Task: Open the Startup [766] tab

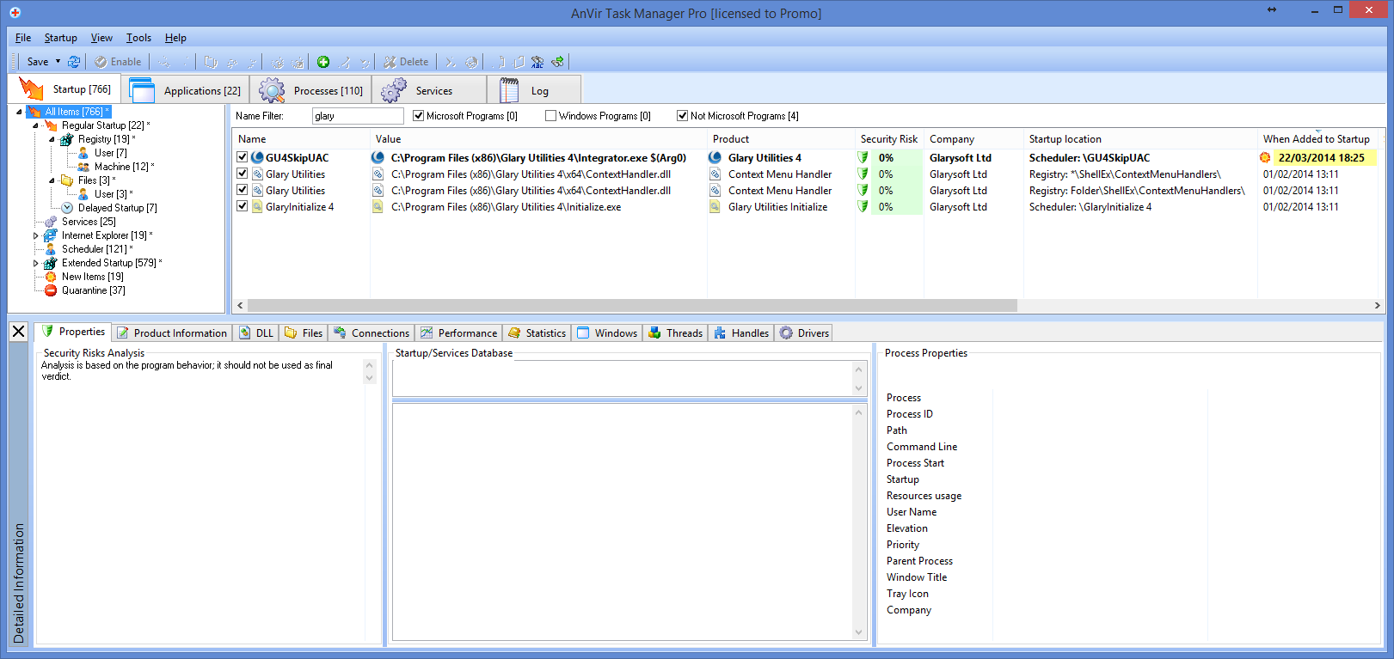Action: point(65,89)
